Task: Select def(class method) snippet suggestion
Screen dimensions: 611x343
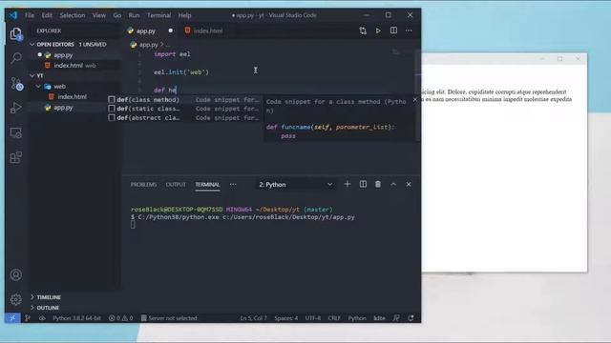Action: (x=184, y=100)
